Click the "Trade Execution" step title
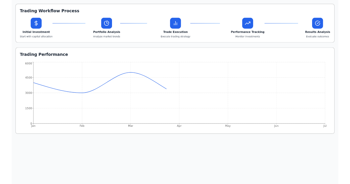The image size is (350, 184). (x=175, y=32)
